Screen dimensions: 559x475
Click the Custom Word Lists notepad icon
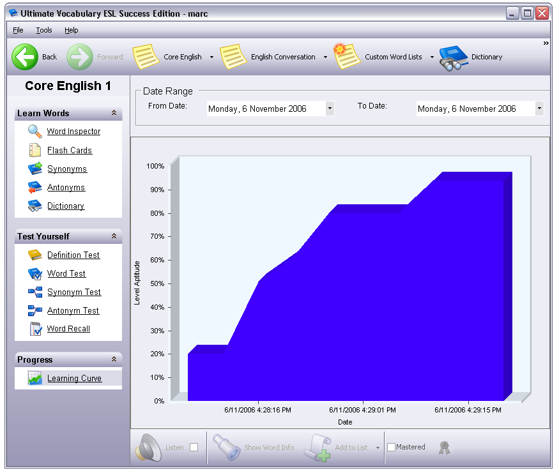347,56
